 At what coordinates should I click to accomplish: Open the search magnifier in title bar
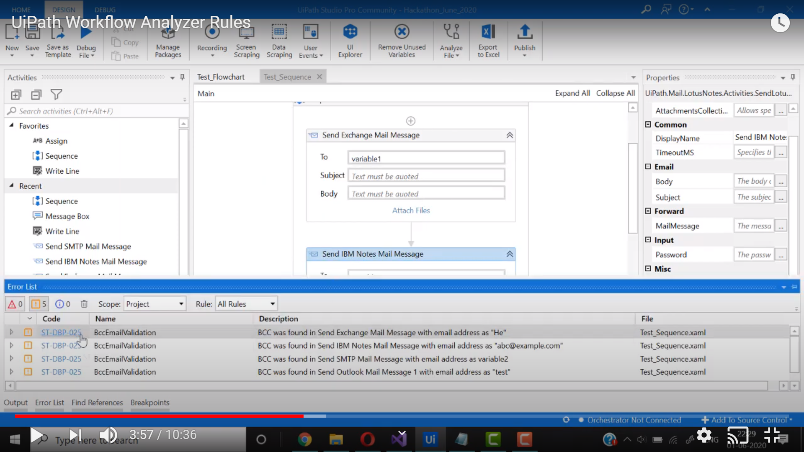pos(646,9)
